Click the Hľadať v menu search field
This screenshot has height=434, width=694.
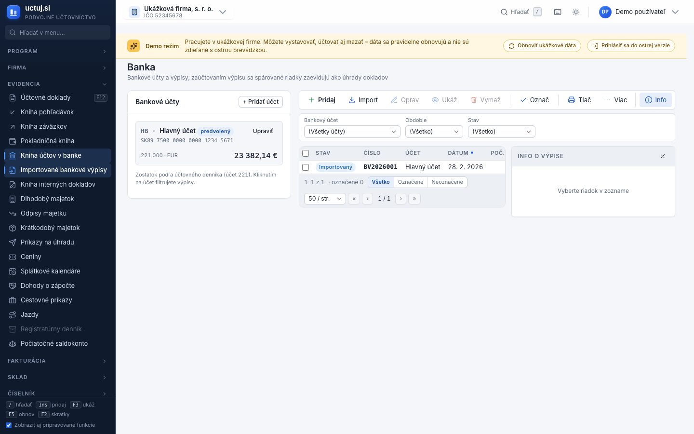tap(58, 33)
